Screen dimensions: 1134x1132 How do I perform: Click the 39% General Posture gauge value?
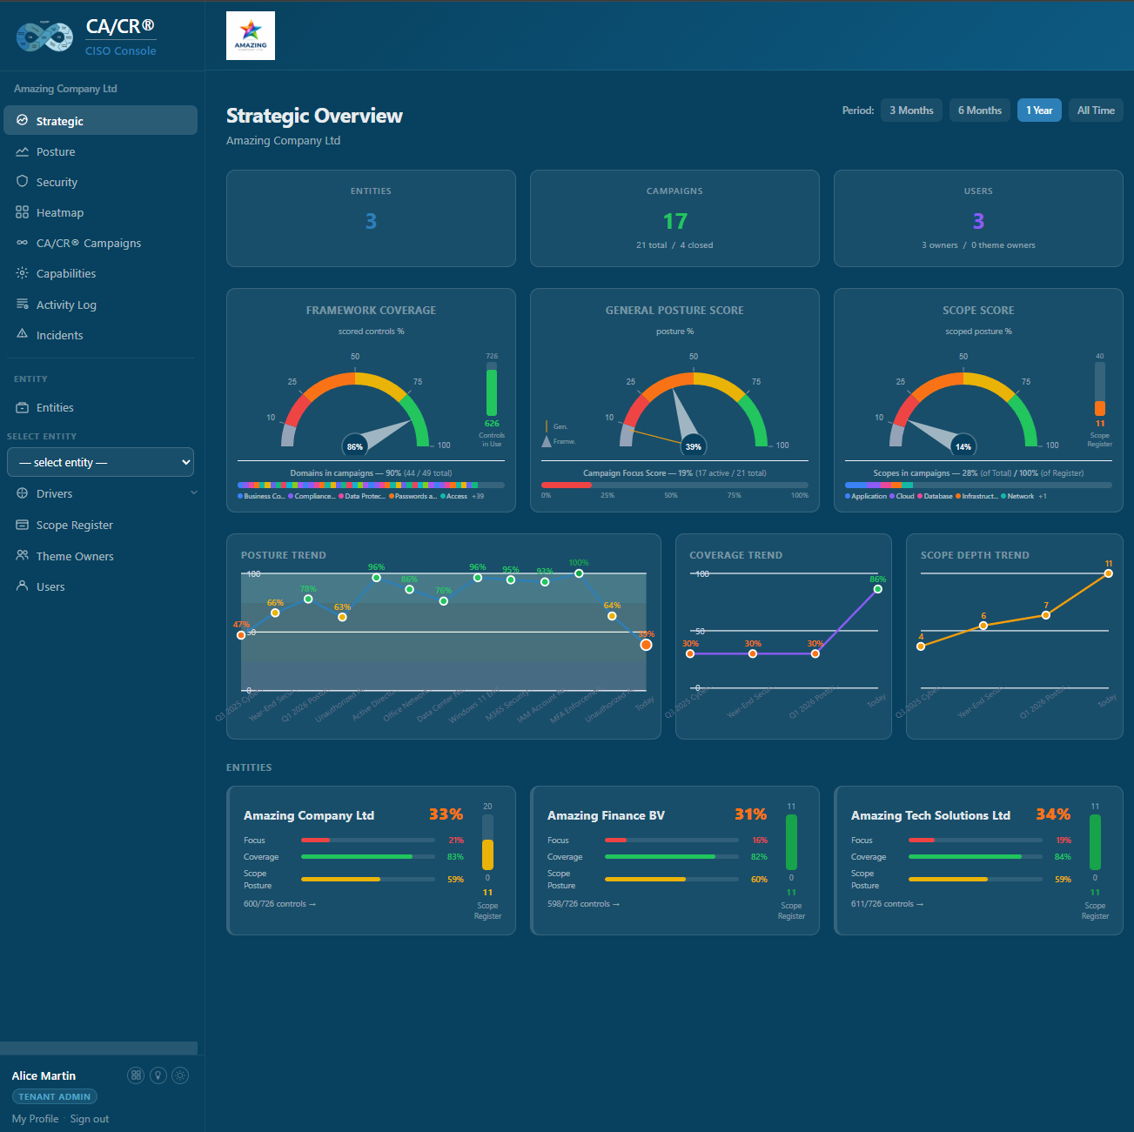pyautogui.click(x=693, y=446)
